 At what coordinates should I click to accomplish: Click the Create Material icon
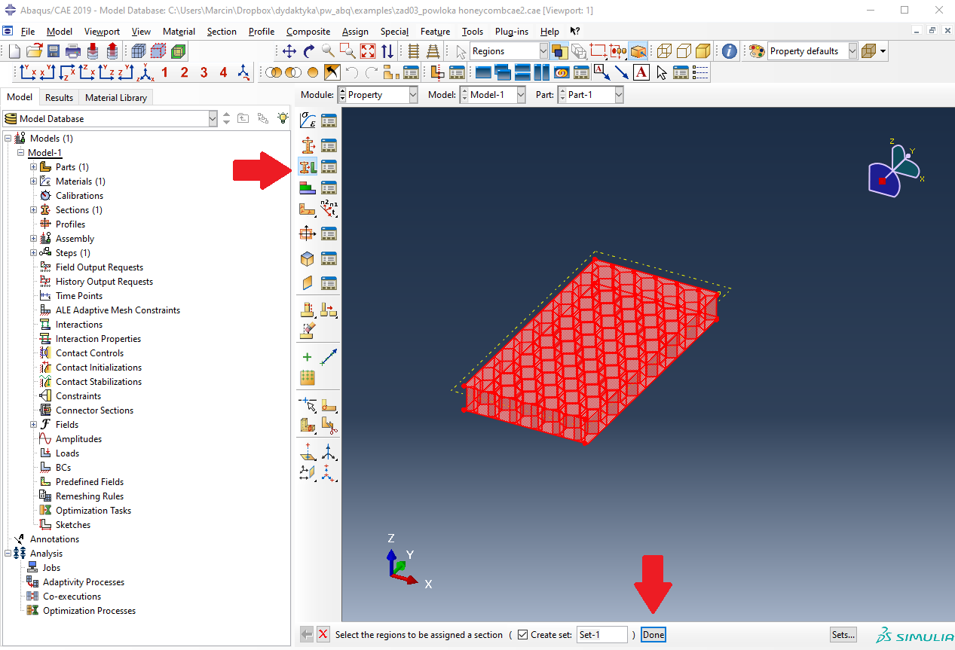(x=308, y=121)
